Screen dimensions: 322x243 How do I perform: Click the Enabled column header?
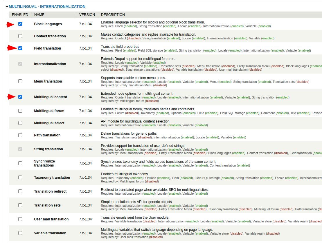pyautogui.click(x=20, y=15)
